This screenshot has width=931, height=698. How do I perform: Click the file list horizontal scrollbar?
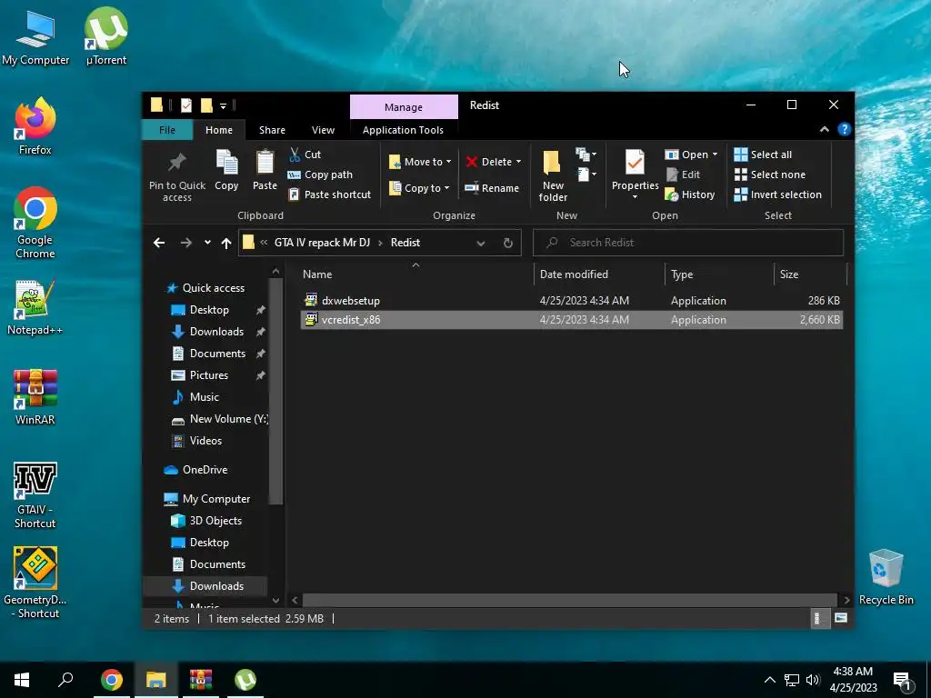(569, 600)
